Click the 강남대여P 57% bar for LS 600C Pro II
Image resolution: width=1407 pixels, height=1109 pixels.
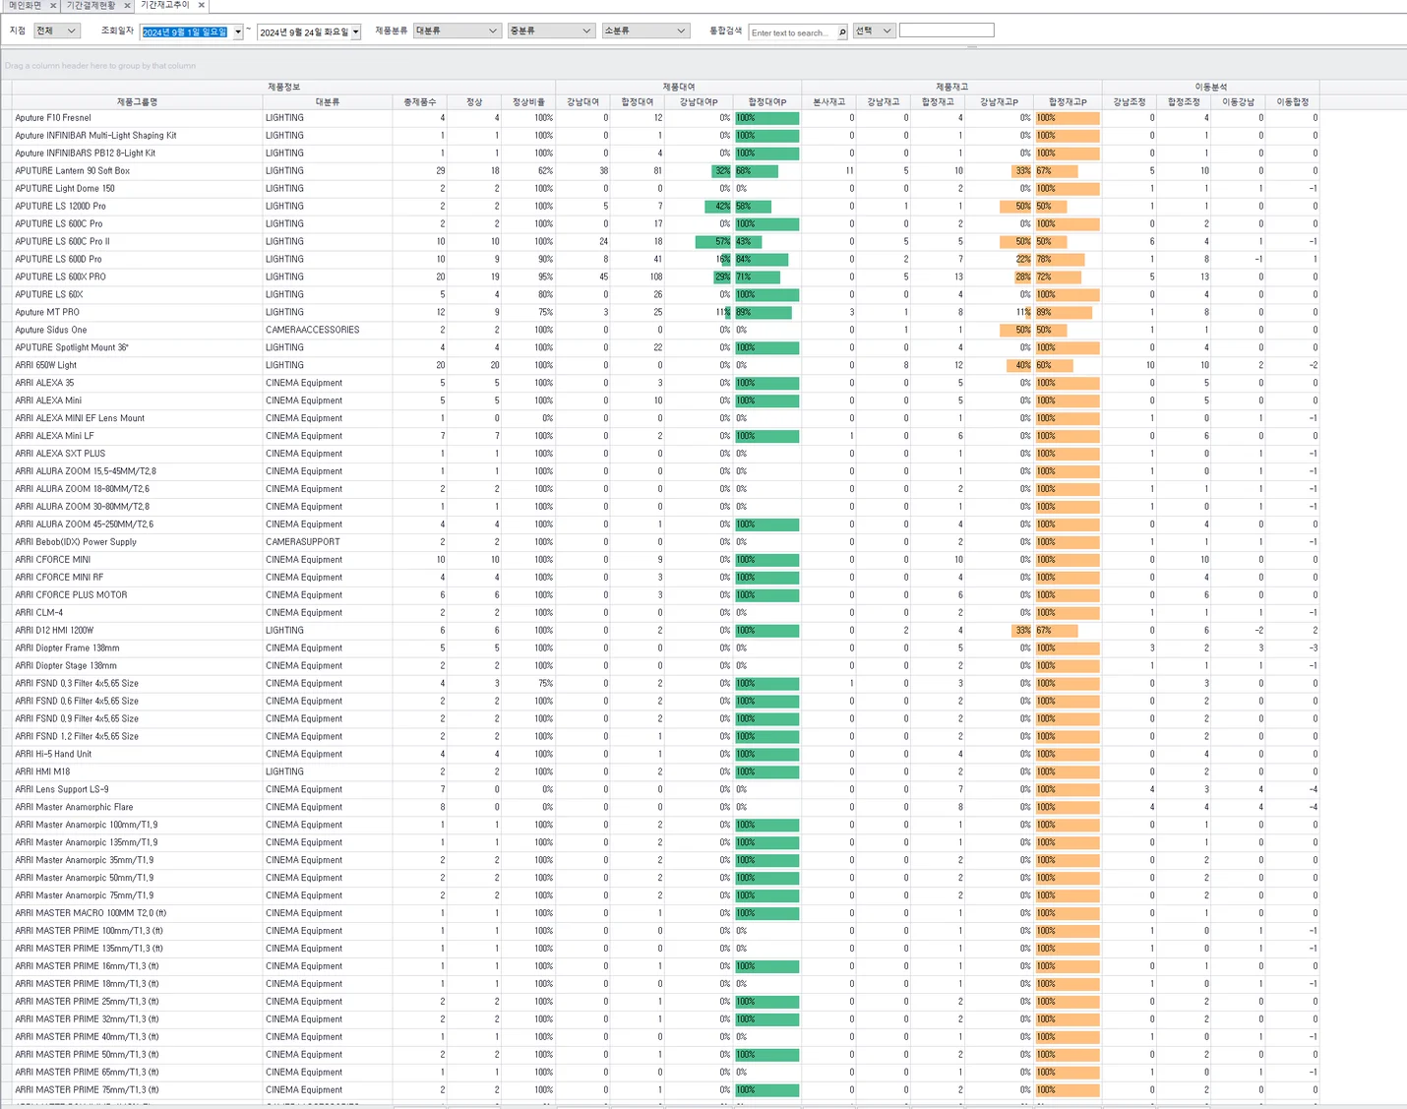(712, 242)
